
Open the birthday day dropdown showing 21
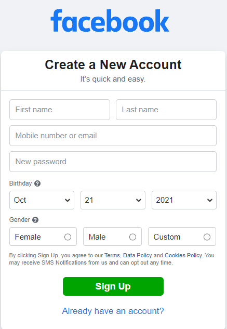pyautogui.click(x=113, y=200)
